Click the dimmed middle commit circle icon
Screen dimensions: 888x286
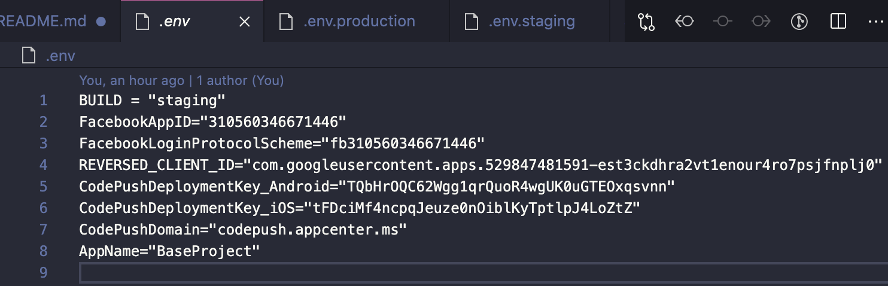723,22
